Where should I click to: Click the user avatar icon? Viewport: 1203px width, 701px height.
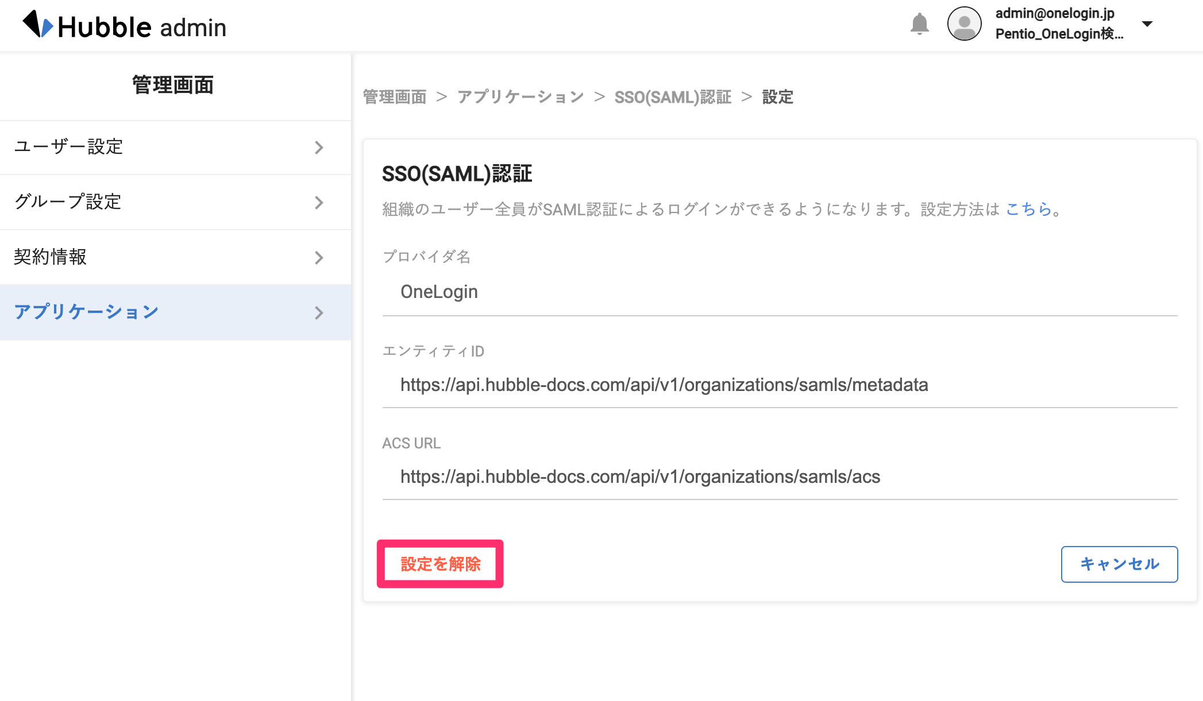(x=964, y=24)
